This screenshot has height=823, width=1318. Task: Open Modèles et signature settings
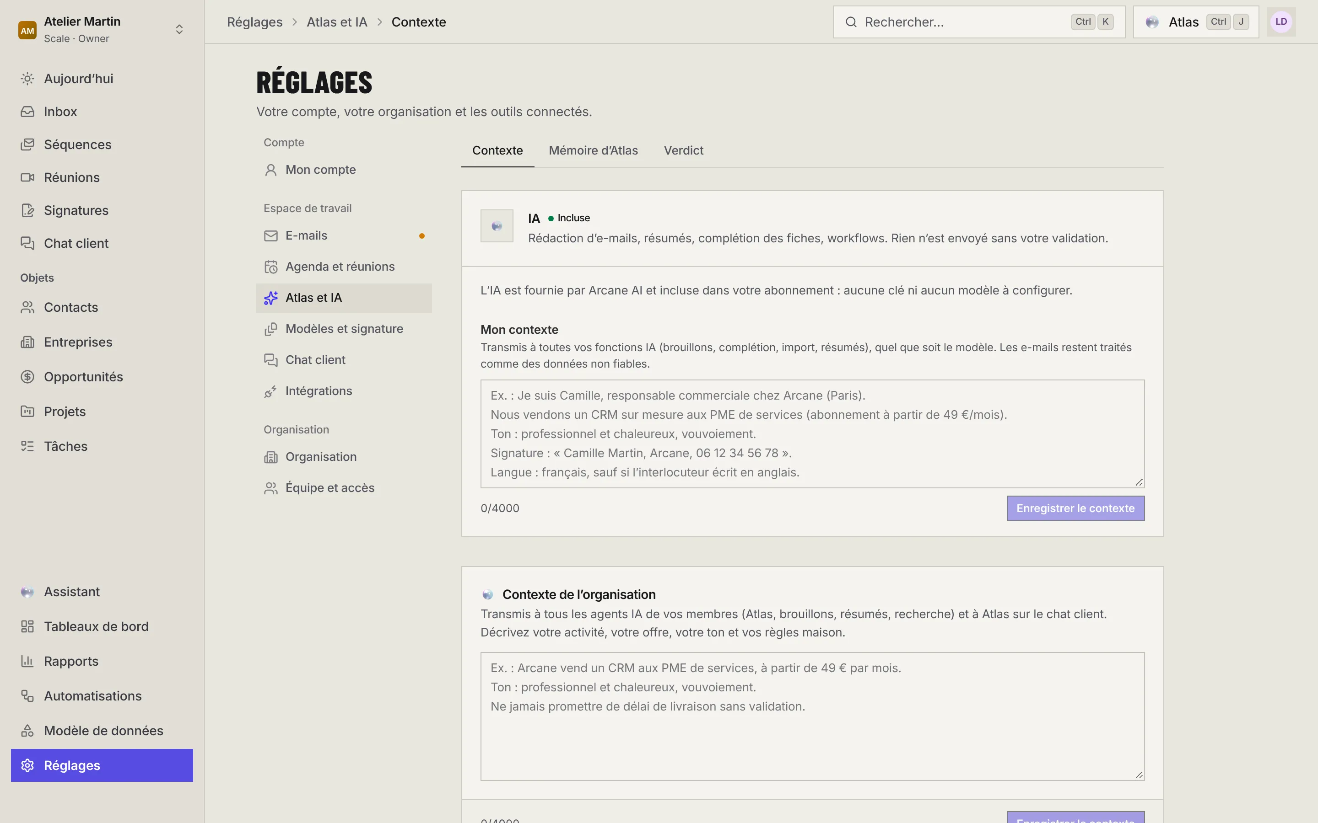pos(344,329)
